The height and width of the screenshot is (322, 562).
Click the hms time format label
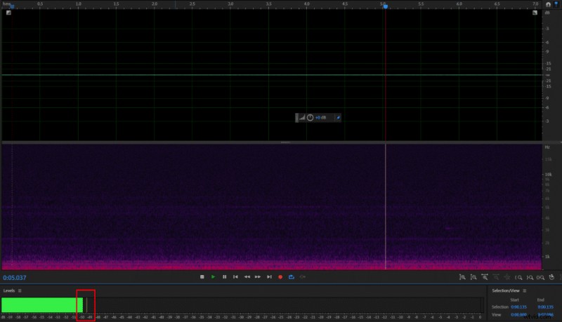pyautogui.click(x=6, y=4)
